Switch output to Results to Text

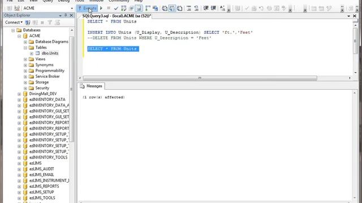[x=165, y=8]
